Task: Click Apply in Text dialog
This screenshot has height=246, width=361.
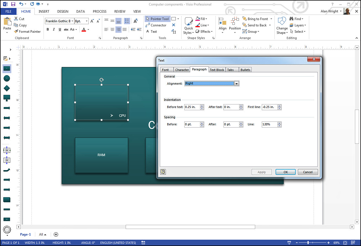Action: 262,172
